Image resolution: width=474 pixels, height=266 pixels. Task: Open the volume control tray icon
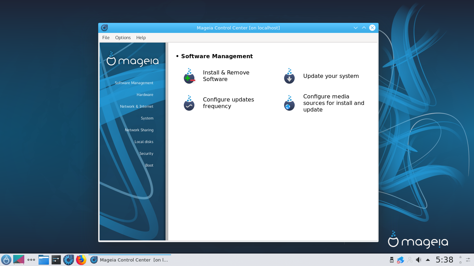pos(419,260)
